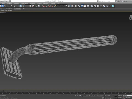Toggle Angle Snap
The height and width of the screenshot is (99, 132).
point(46,6)
